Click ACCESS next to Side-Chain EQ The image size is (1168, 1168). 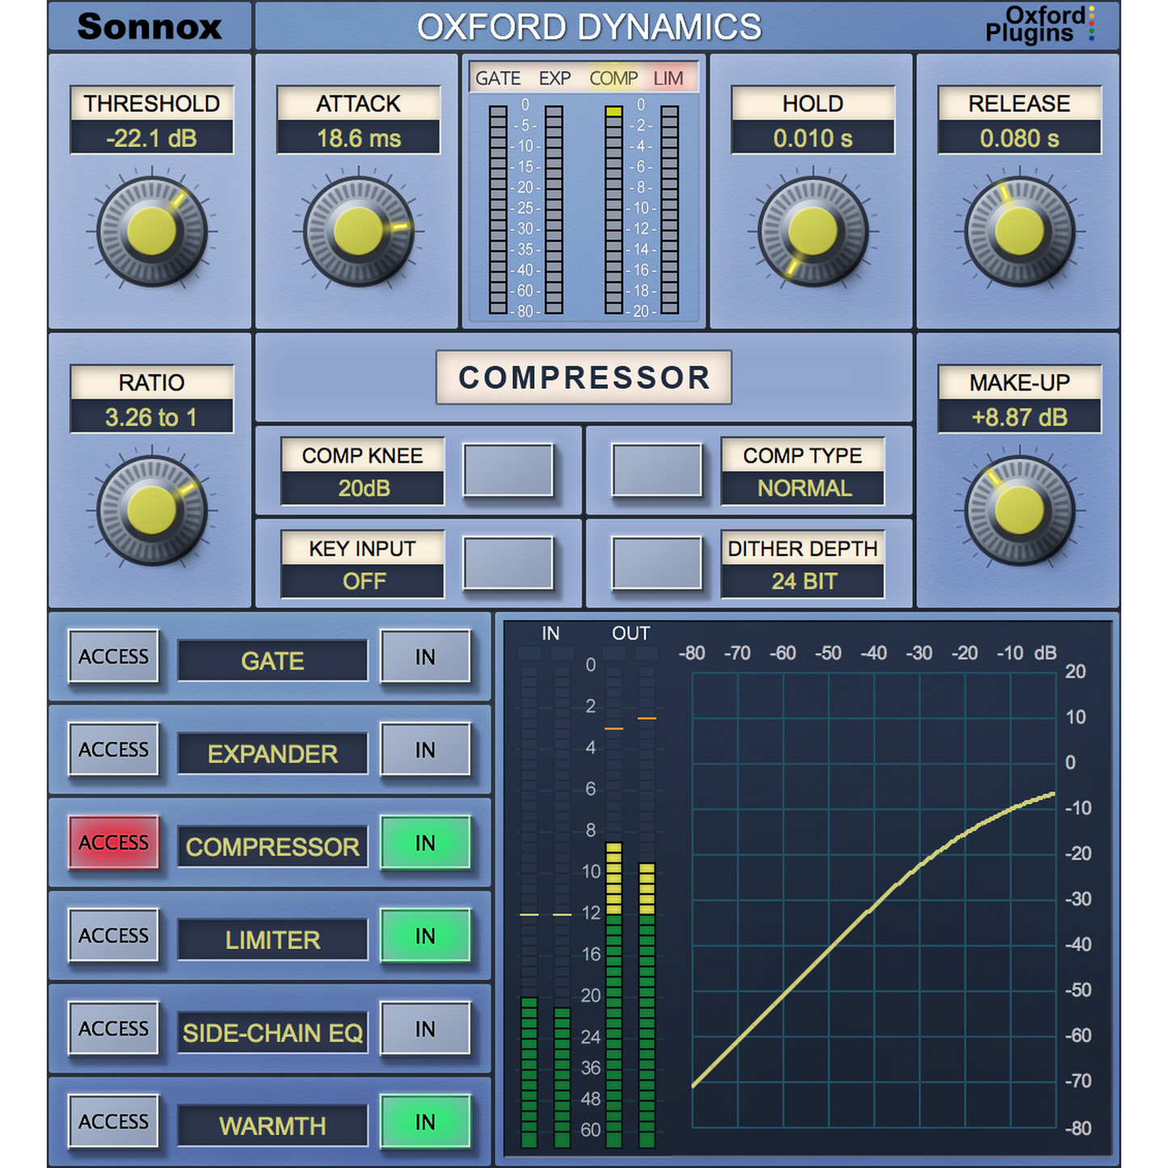pos(113,1029)
